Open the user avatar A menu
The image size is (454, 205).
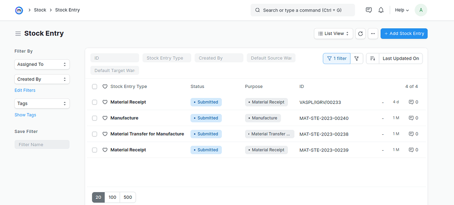pyautogui.click(x=421, y=10)
